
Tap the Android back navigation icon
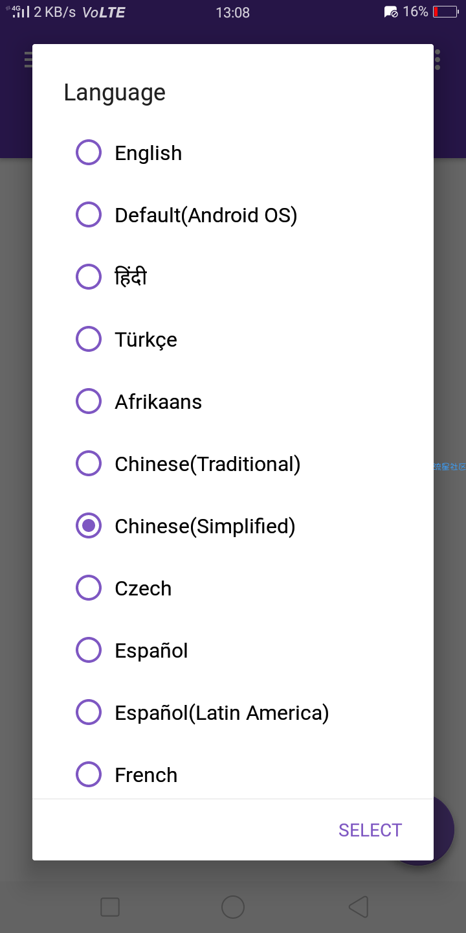click(359, 907)
